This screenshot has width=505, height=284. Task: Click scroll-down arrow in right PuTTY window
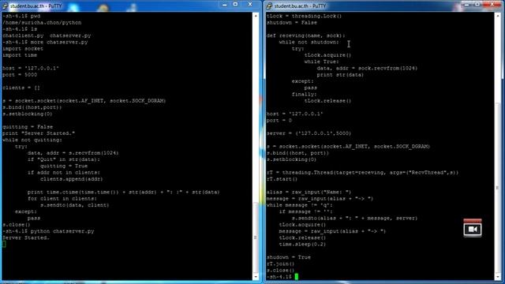coord(499,277)
